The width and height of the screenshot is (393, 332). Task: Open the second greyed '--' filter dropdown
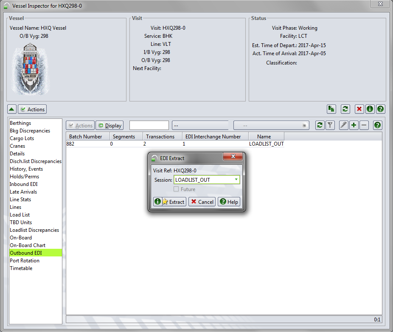click(x=271, y=125)
